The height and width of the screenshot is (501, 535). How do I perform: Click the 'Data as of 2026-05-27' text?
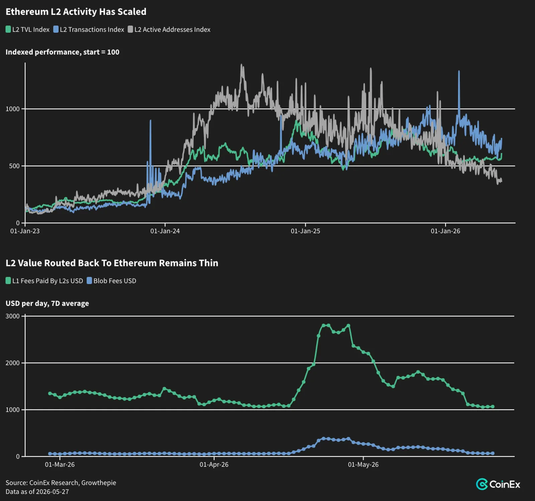coord(37,492)
